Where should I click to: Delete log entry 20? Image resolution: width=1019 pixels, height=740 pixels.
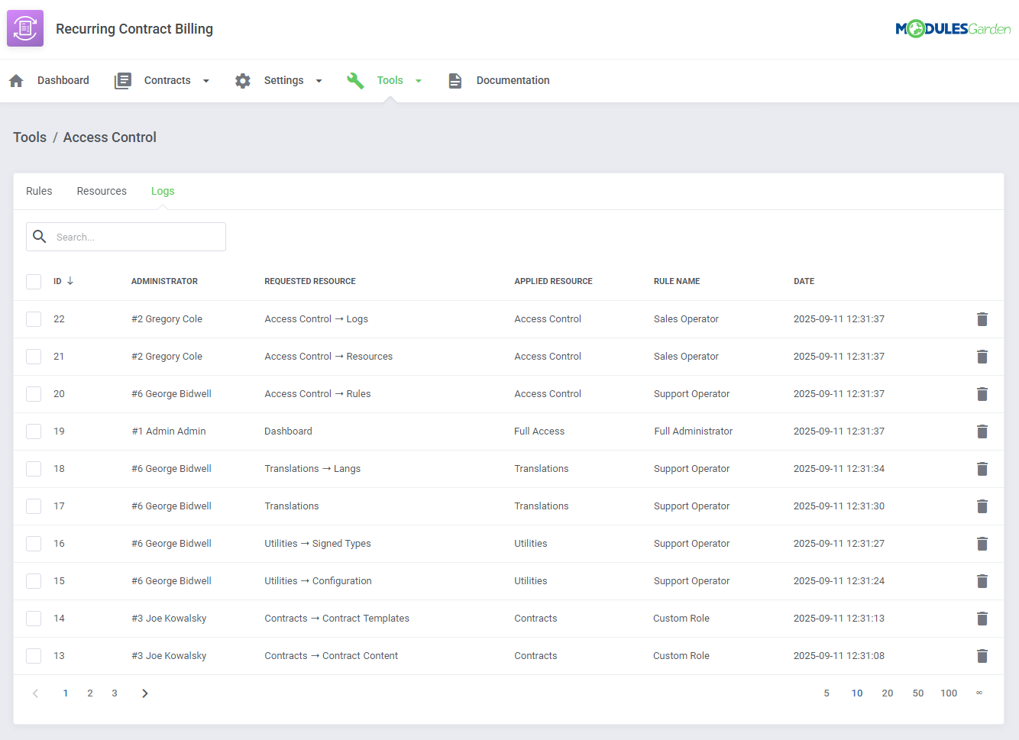[982, 394]
